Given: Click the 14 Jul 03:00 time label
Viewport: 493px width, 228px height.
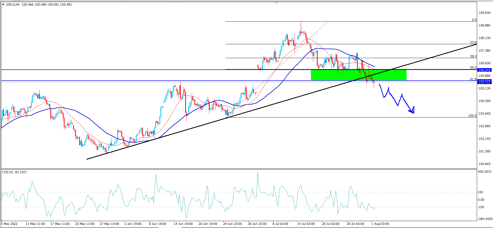Looking at the screenshot, I should (306, 224).
